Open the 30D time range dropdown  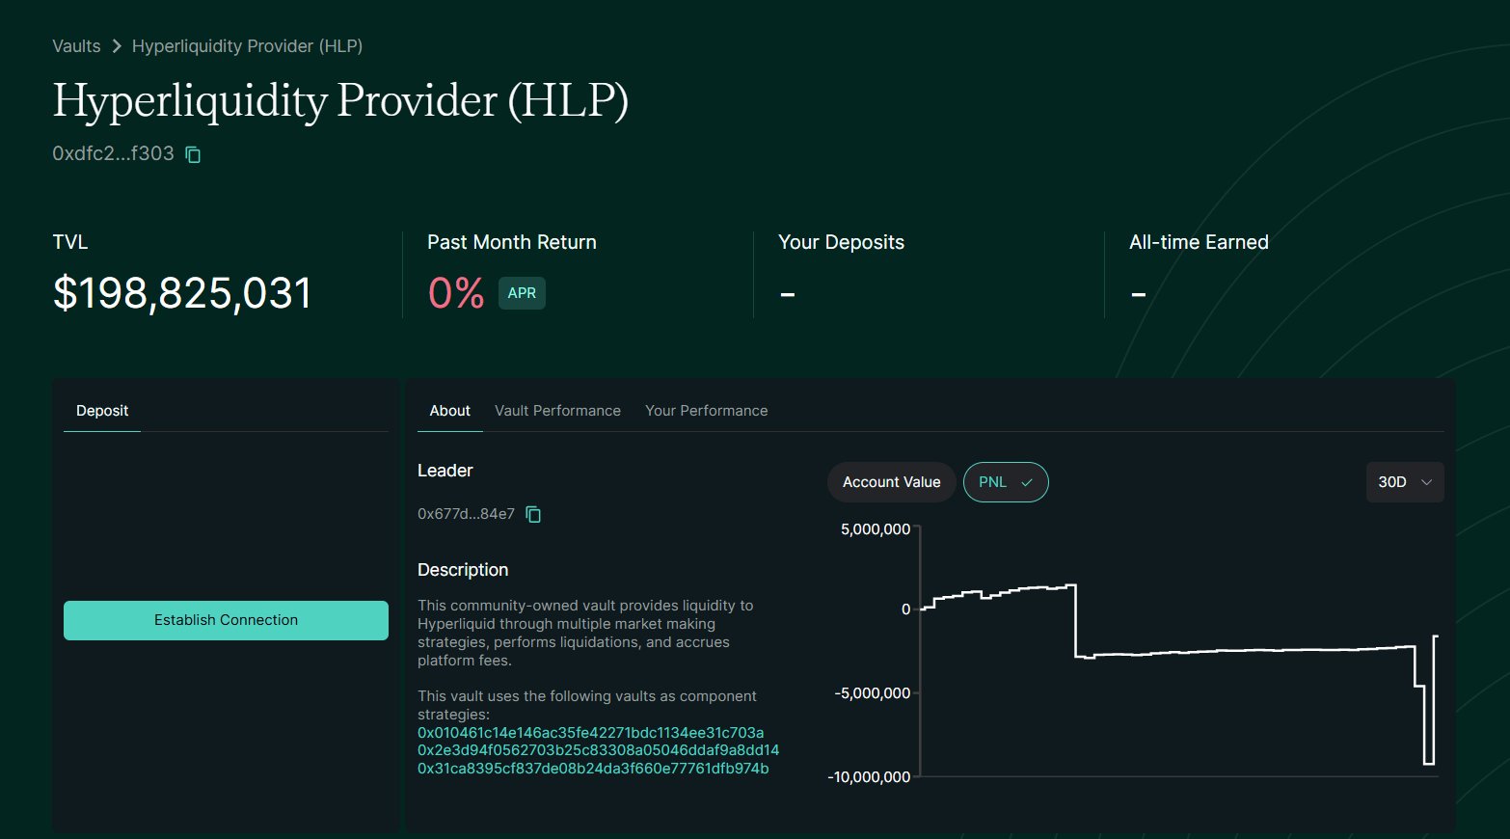click(1405, 482)
